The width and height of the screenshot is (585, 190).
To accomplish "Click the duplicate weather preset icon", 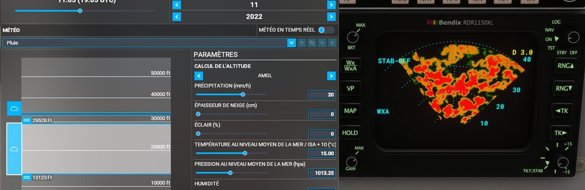I will pos(312,43).
